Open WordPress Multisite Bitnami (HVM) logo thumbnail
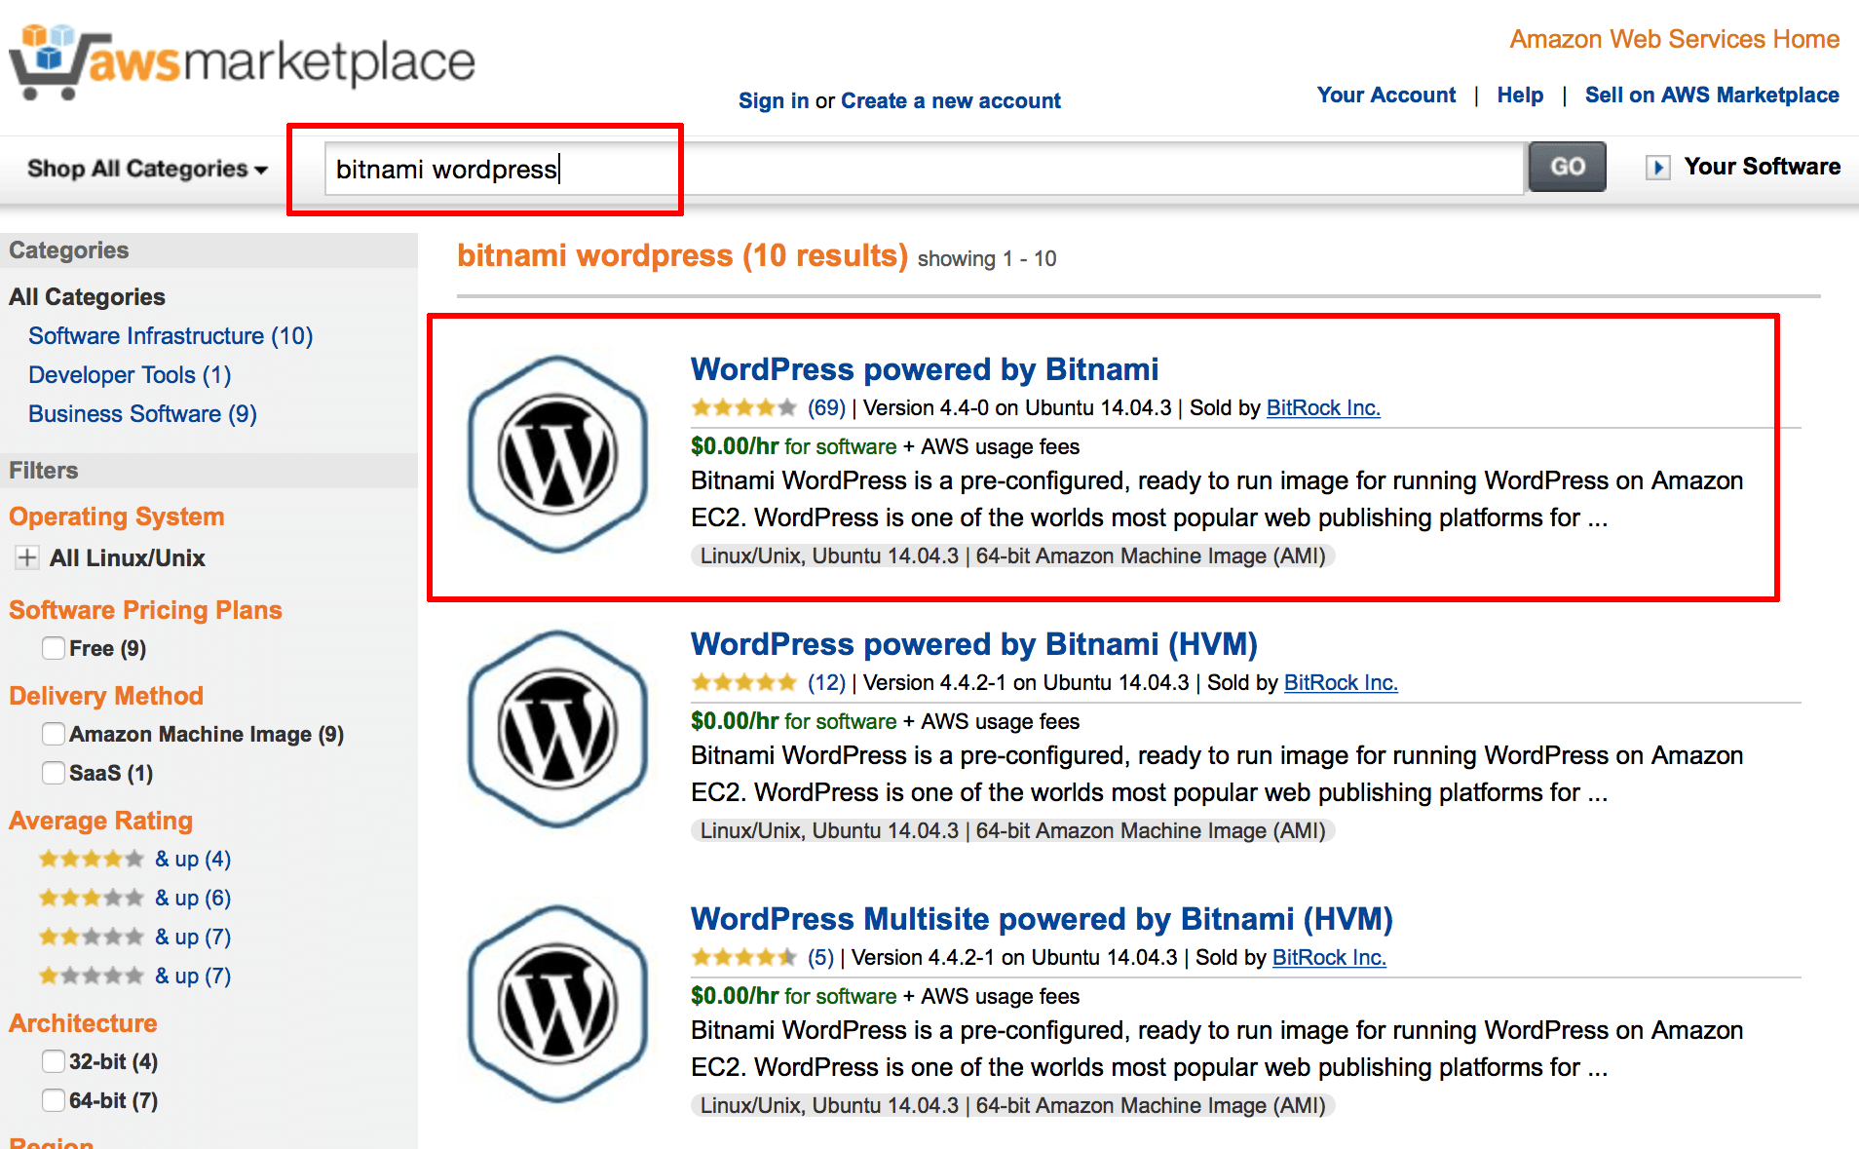 (x=557, y=1004)
